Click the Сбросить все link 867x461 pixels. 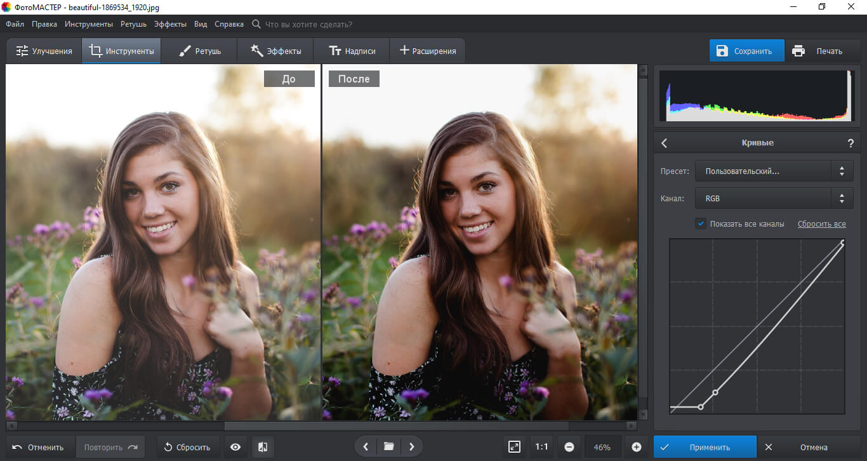pos(821,224)
